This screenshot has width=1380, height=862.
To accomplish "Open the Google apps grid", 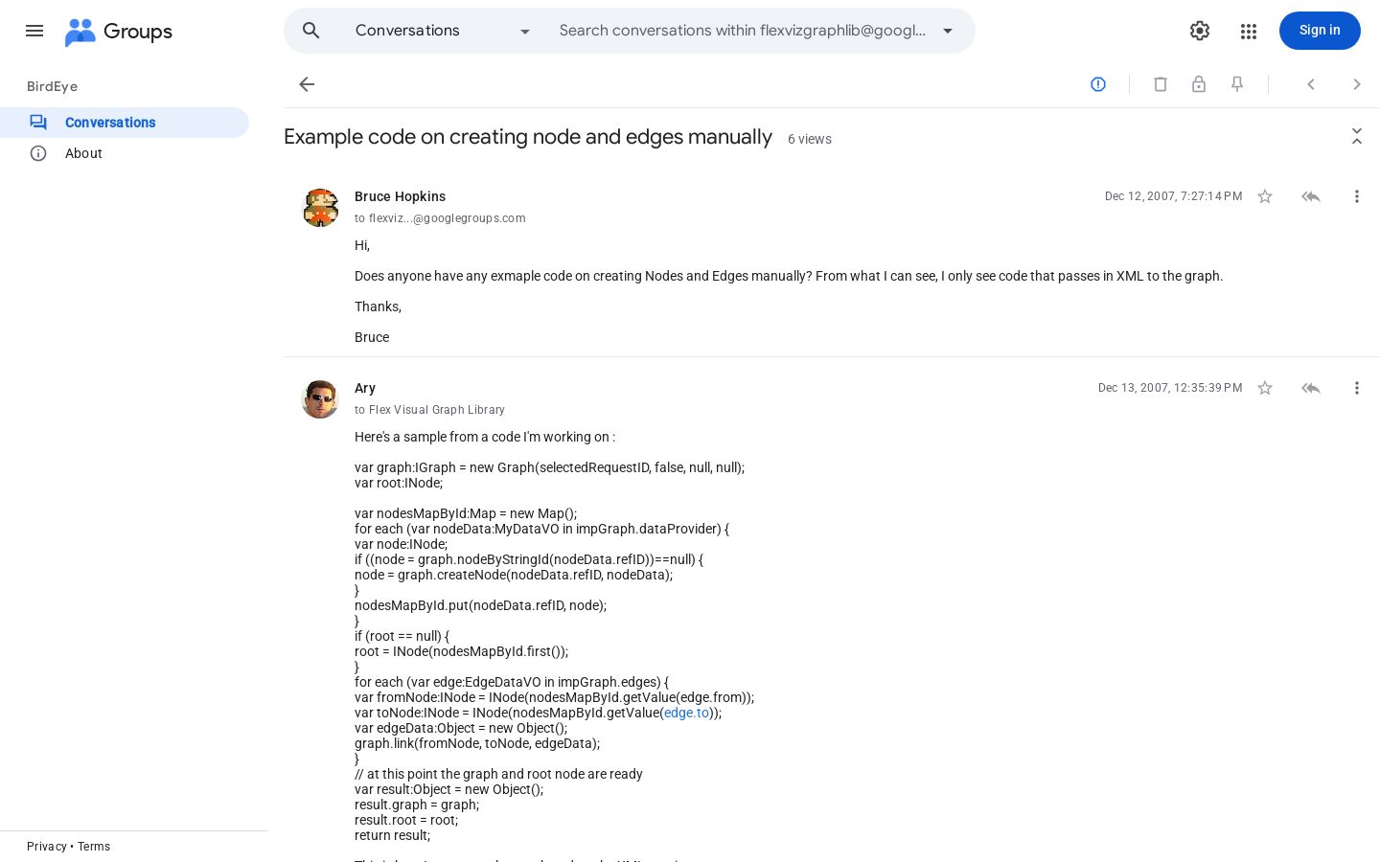I will pyautogui.click(x=1248, y=31).
